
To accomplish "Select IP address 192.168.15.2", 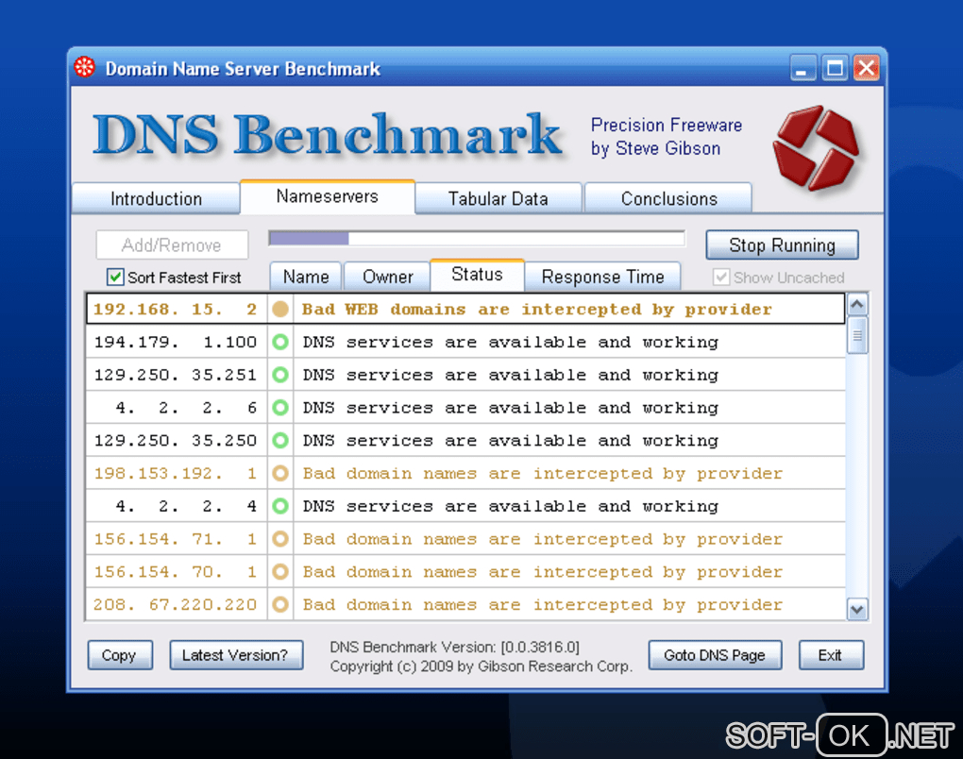I will coord(175,309).
